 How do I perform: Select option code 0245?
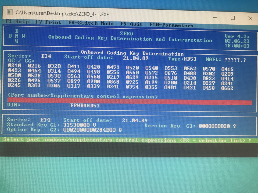[14, 85]
